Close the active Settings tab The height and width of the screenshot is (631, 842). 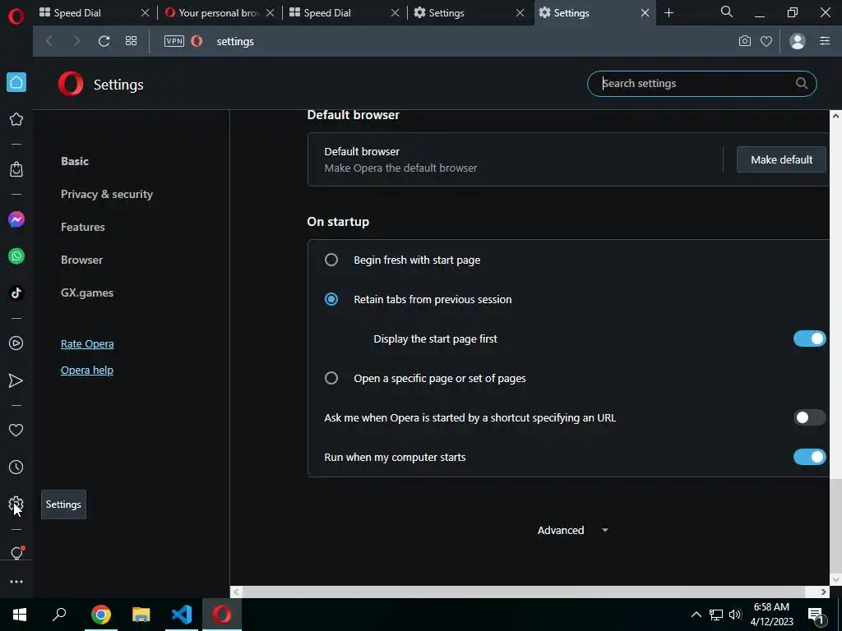pyautogui.click(x=645, y=13)
